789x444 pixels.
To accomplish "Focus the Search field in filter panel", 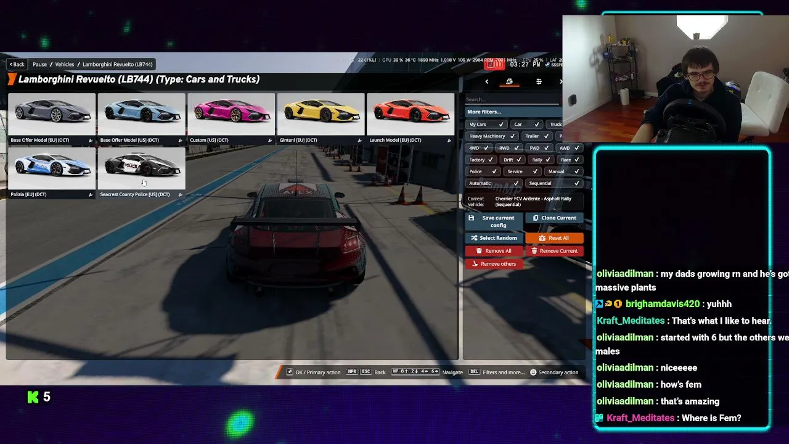I will (513, 99).
